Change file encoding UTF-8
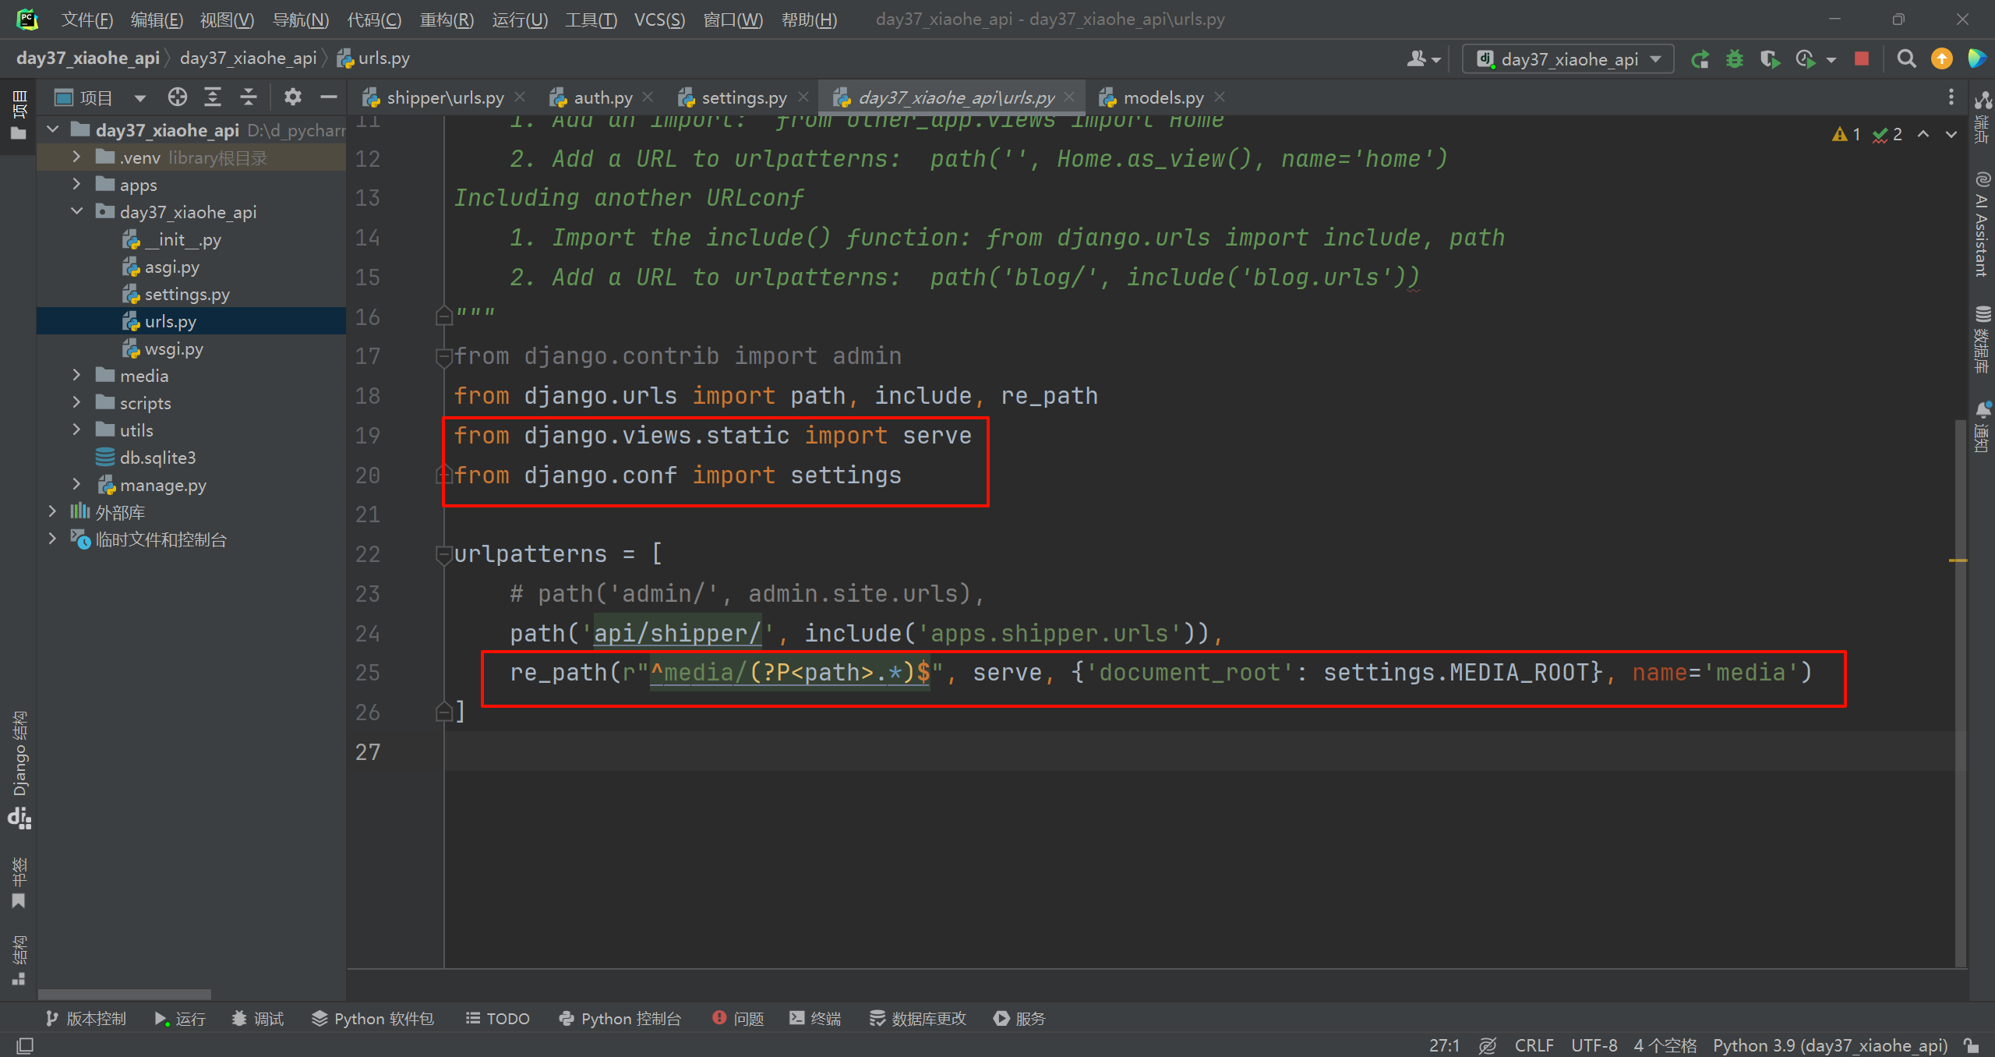1995x1057 pixels. (1594, 1045)
